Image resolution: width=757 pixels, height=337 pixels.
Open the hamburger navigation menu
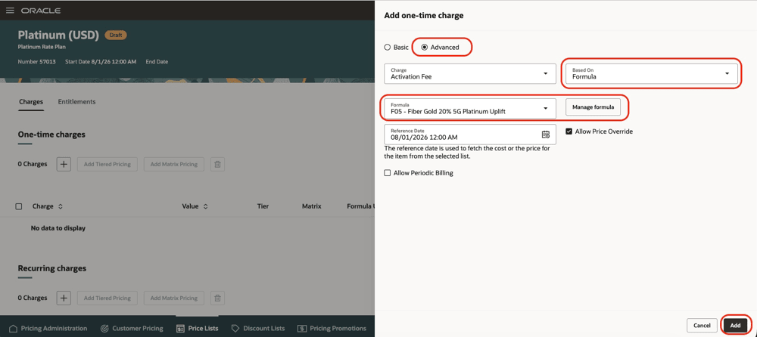pos(10,11)
